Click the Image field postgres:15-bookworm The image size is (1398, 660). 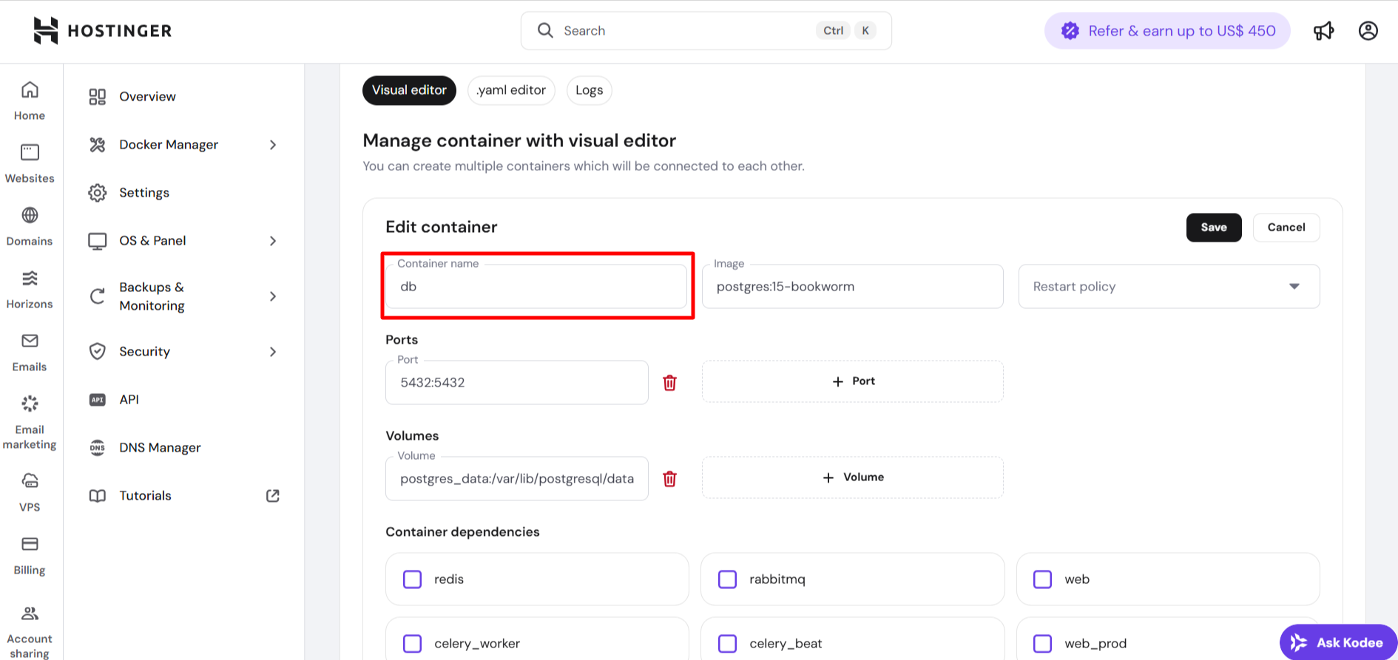click(x=852, y=286)
